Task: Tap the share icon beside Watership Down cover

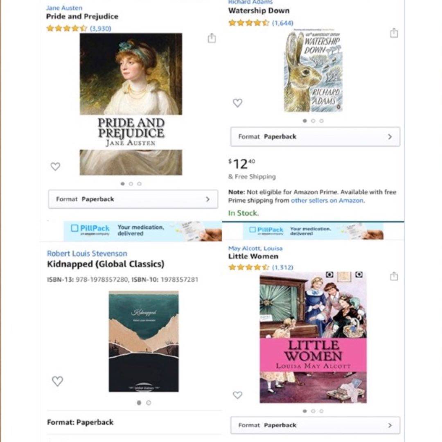Action: [394, 33]
